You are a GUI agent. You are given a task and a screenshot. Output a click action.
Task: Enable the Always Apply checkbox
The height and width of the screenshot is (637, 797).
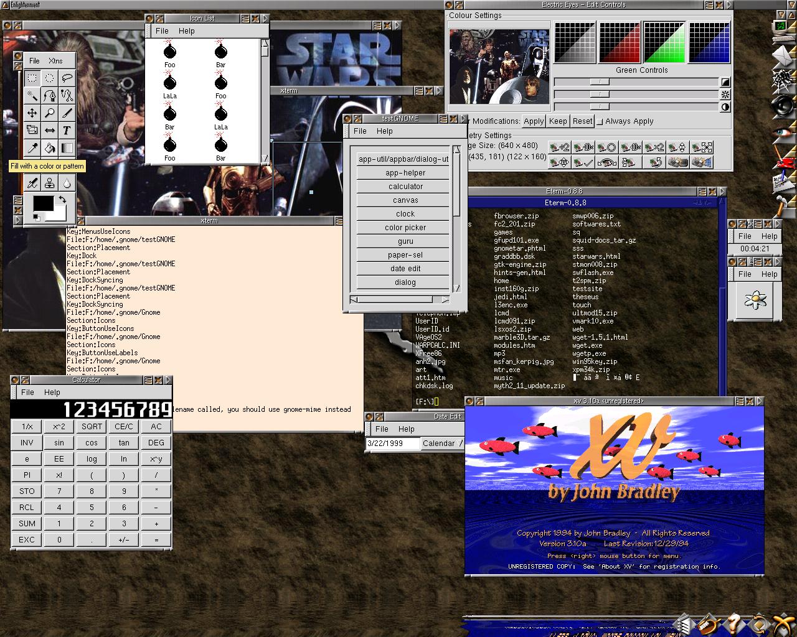pyautogui.click(x=600, y=121)
